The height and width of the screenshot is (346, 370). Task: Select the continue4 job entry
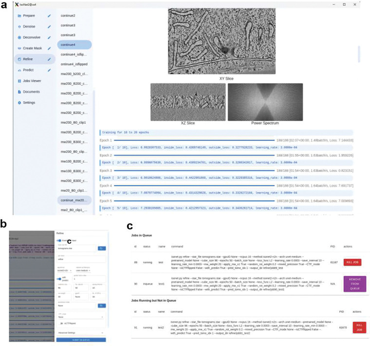[74, 45]
